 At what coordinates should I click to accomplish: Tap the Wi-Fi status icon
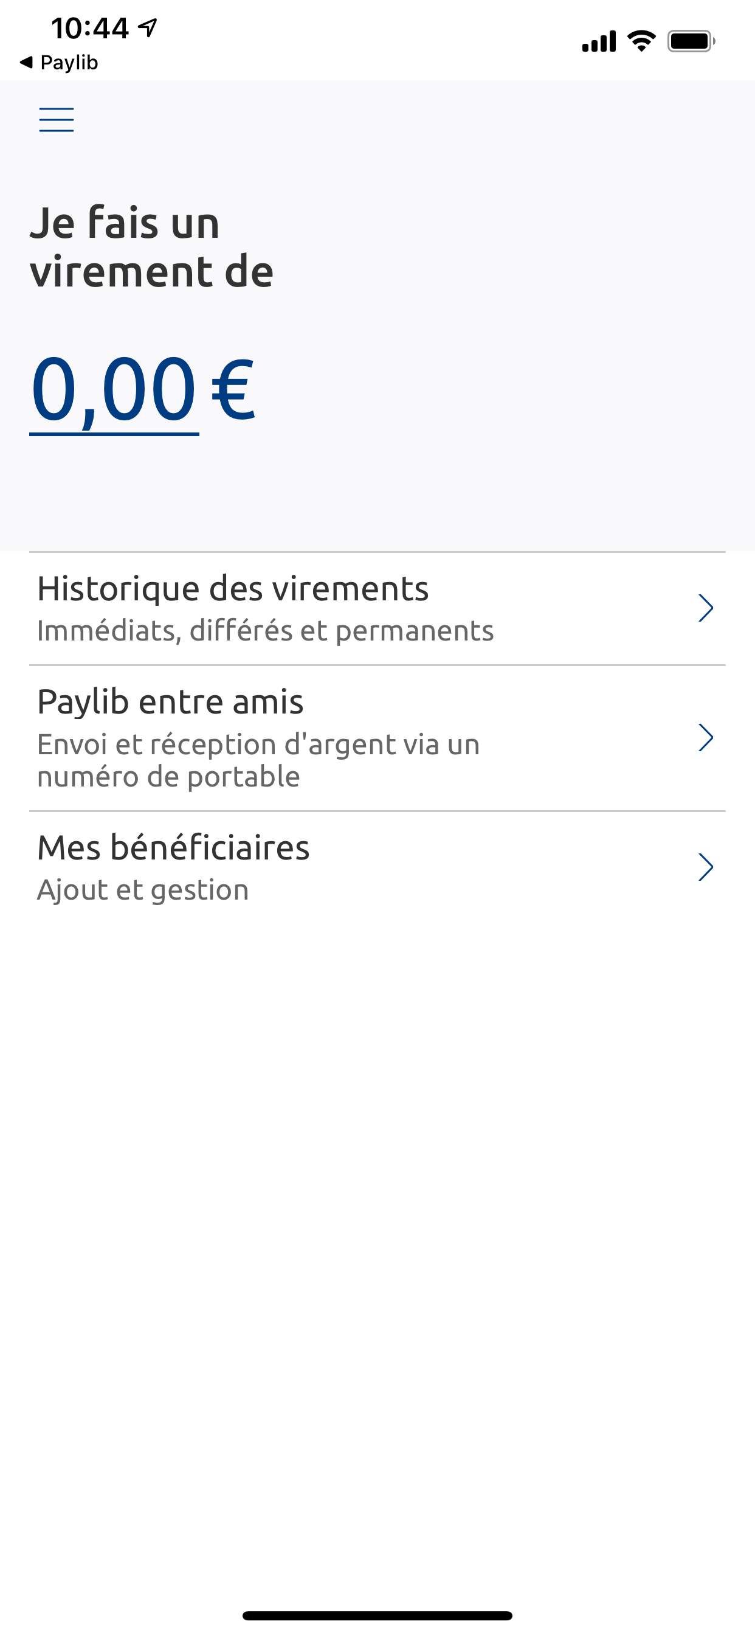coord(641,41)
